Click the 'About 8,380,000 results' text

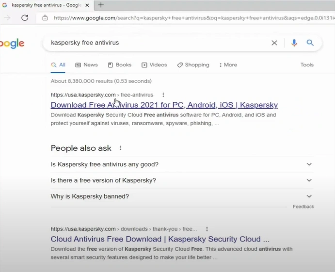pos(101,81)
